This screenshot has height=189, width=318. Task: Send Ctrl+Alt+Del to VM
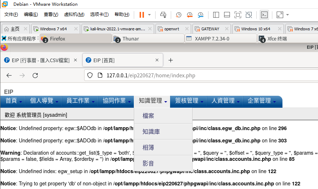click(163, 15)
